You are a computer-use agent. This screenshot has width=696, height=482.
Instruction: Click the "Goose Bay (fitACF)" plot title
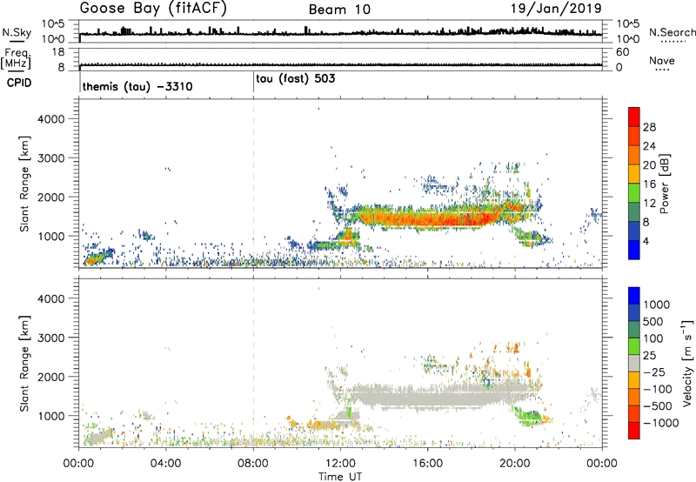point(153,8)
